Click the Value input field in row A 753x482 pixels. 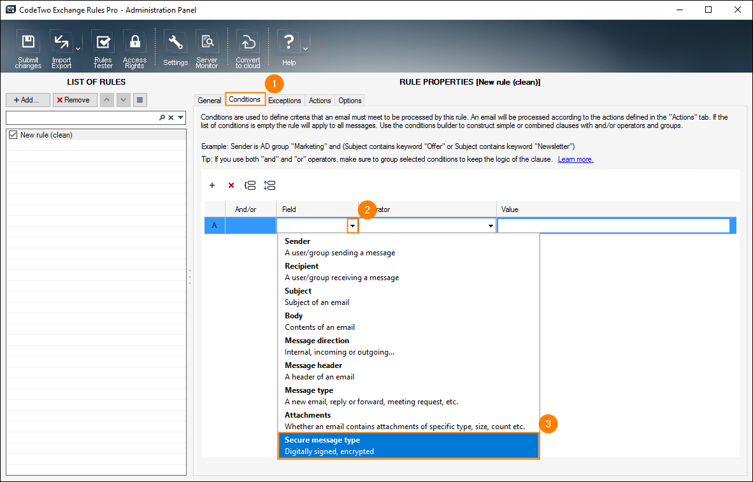click(613, 225)
